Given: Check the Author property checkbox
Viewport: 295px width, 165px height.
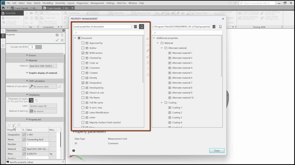Looking at the screenshot, I should click(x=83, y=48).
